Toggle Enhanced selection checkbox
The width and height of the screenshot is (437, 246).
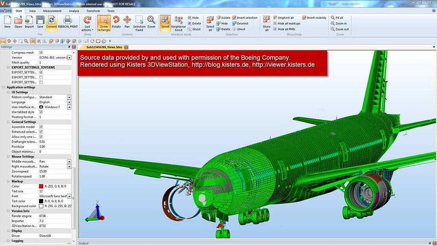41,132
